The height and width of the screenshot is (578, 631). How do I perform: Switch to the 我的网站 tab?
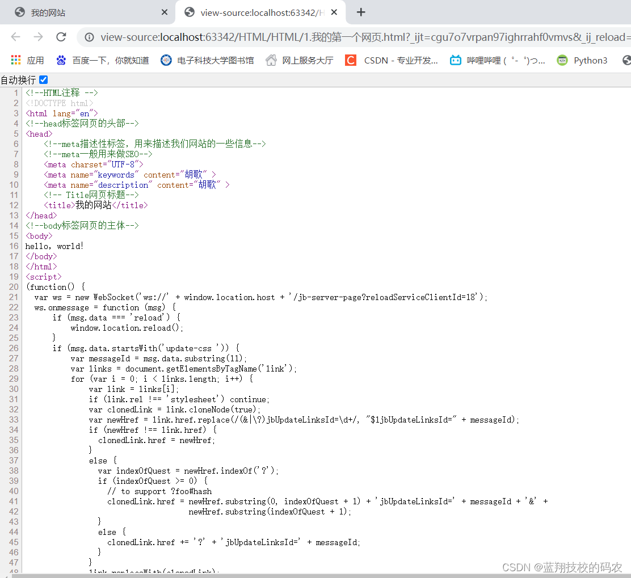tap(88, 12)
